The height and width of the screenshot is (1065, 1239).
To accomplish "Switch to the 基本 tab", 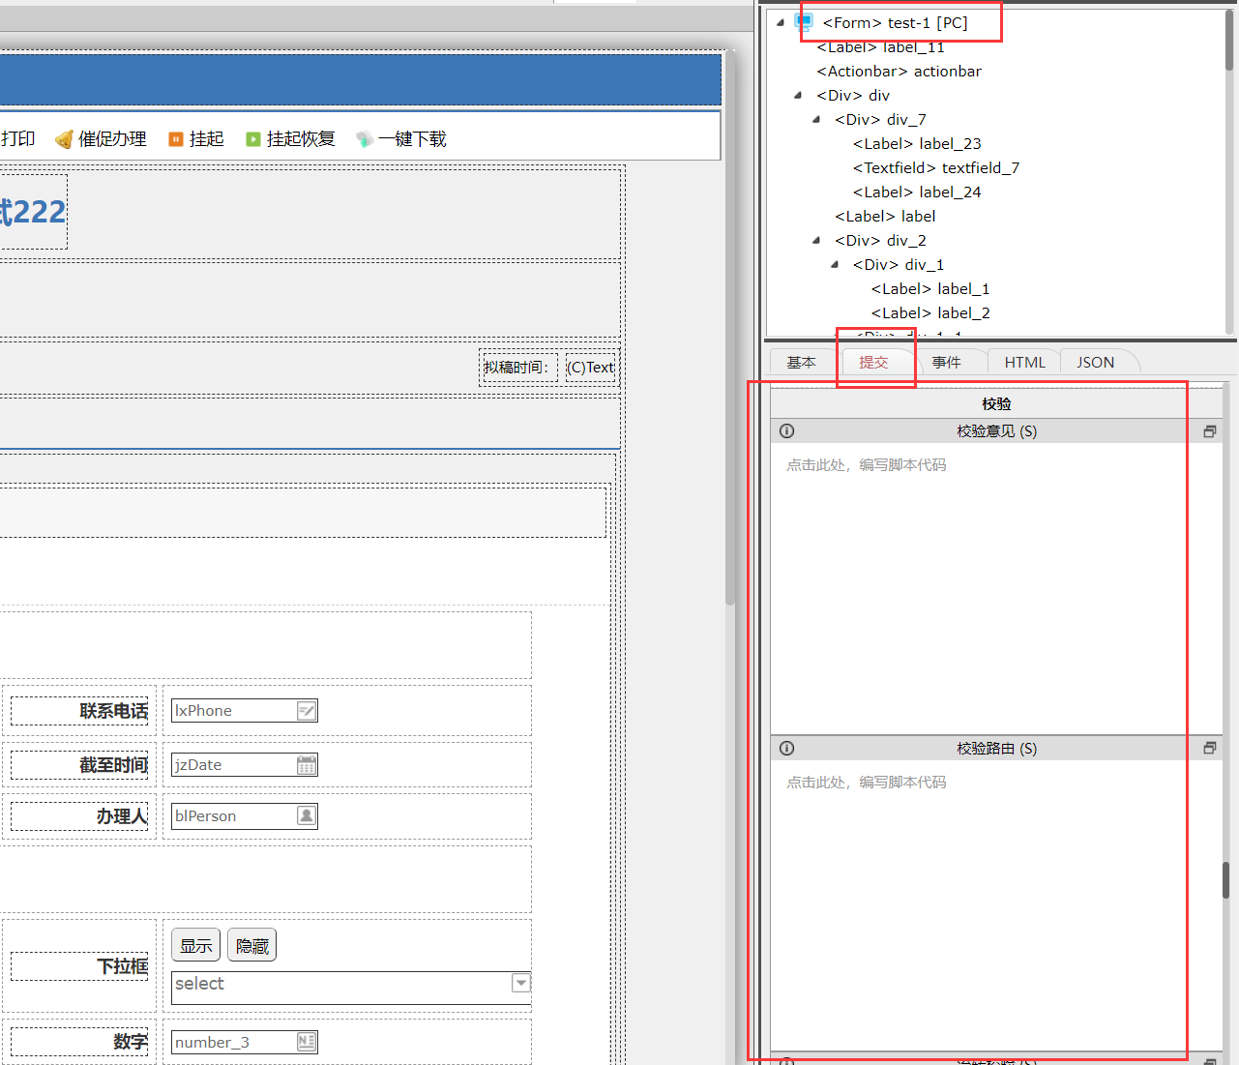I will 801,362.
